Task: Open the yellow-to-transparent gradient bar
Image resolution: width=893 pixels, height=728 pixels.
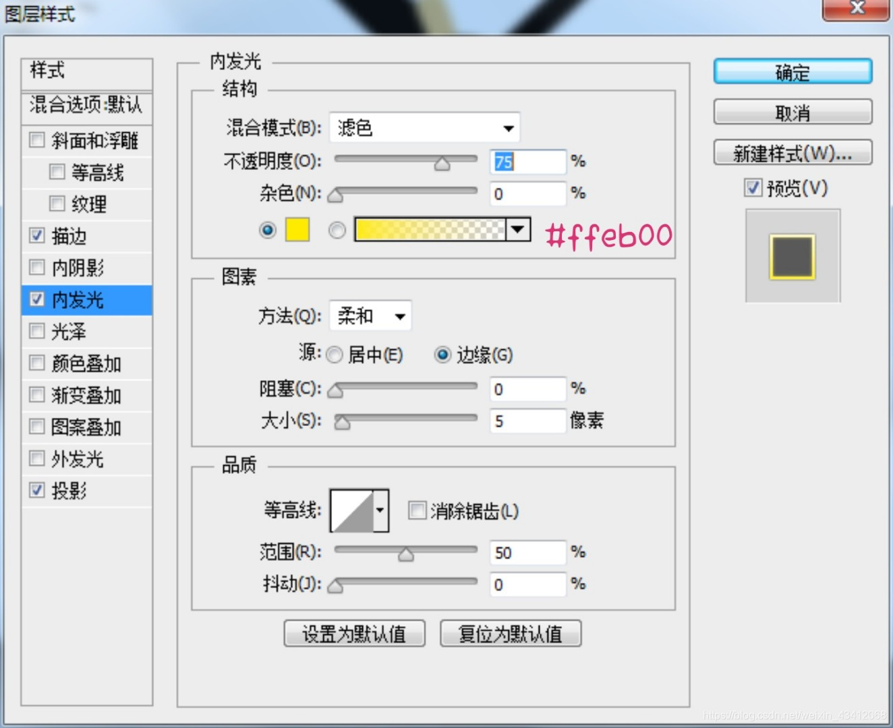Action: pyautogui.click(x=430, y=229)
